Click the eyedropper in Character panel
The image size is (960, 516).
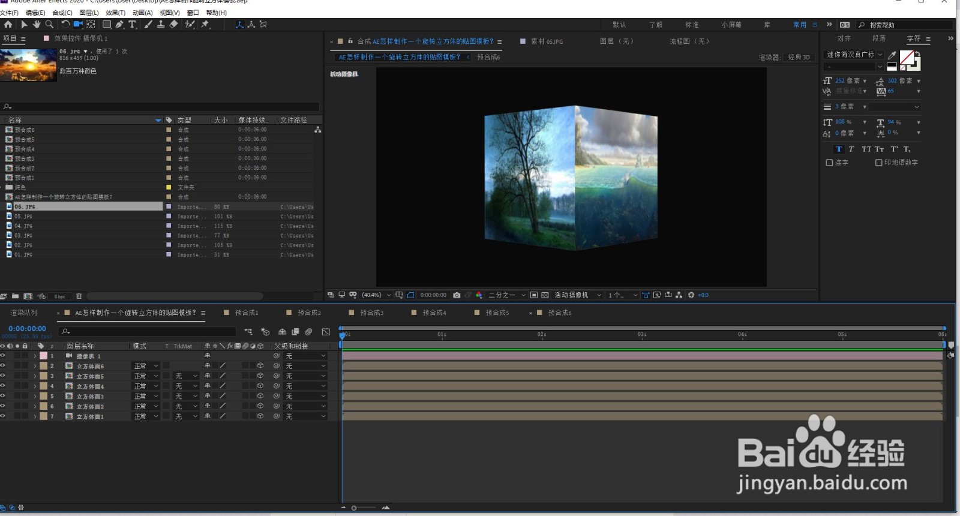[x=892, y=55]
